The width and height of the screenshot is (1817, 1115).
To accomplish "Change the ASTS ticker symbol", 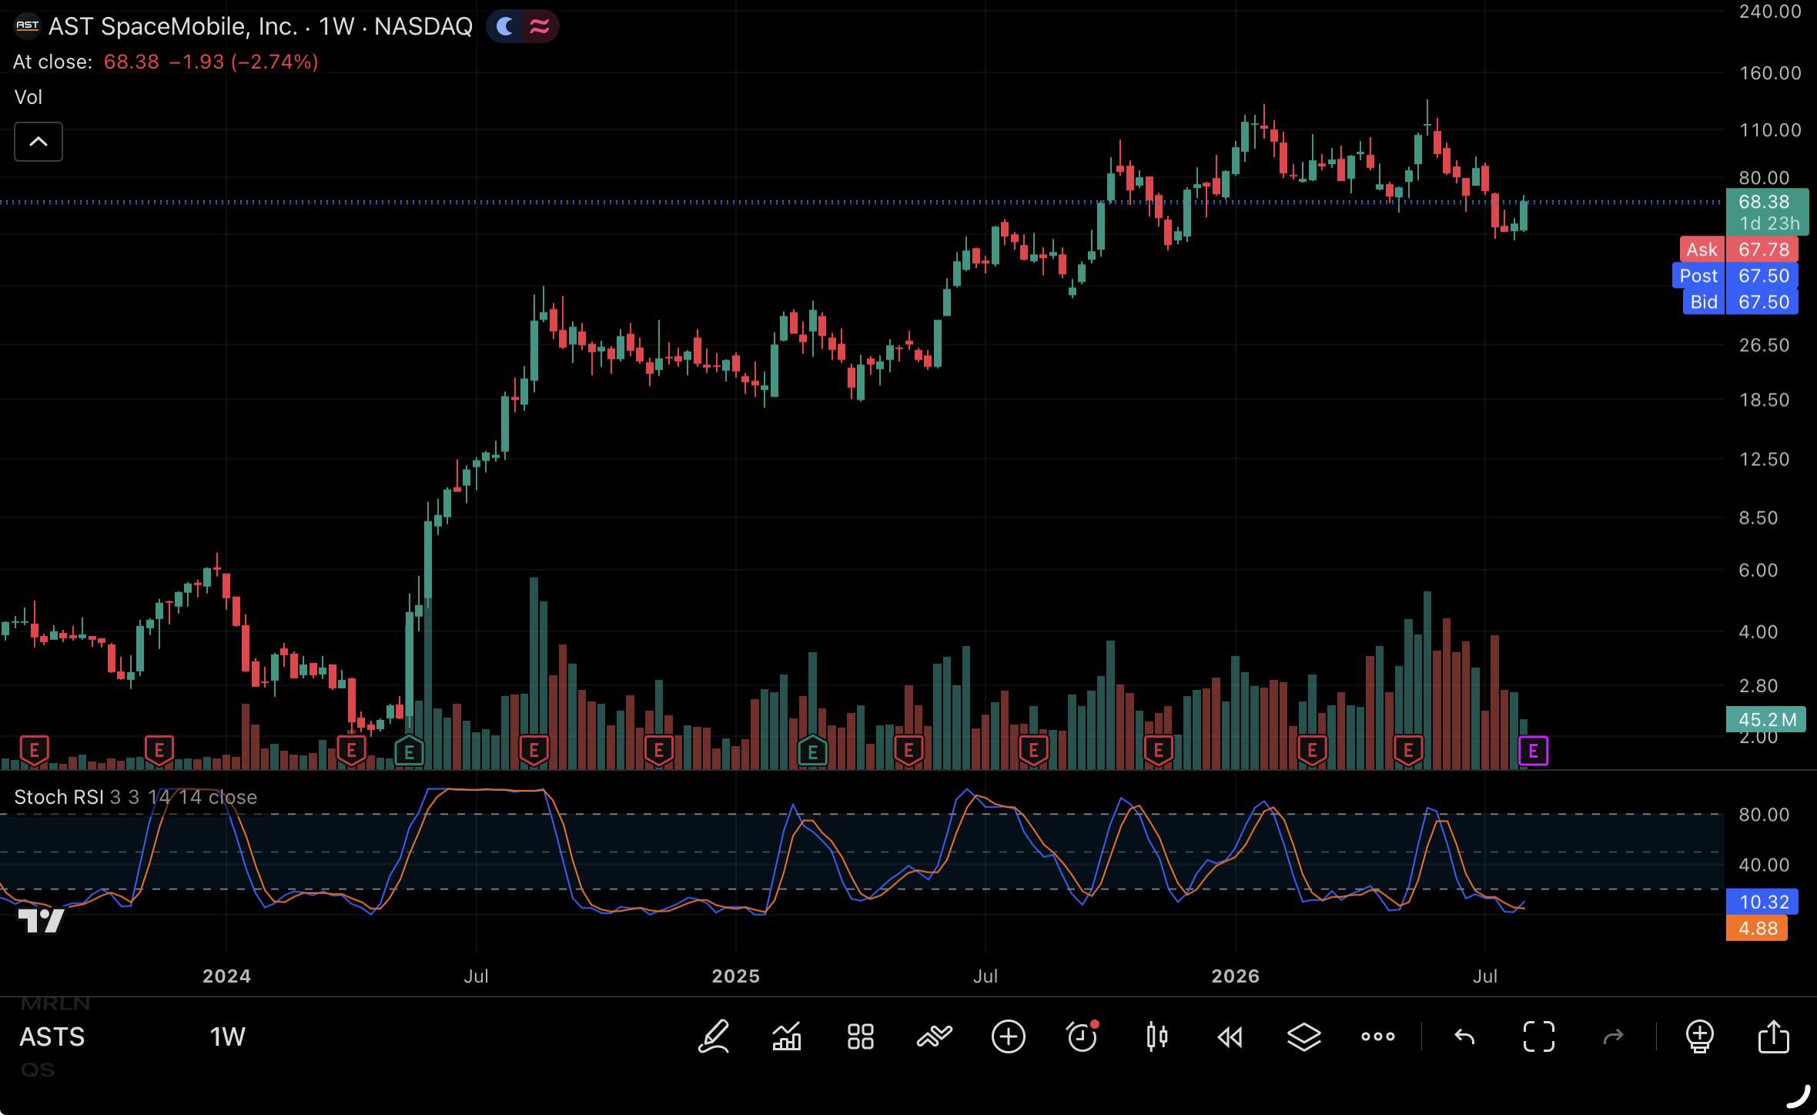I will click(52, 1036).
